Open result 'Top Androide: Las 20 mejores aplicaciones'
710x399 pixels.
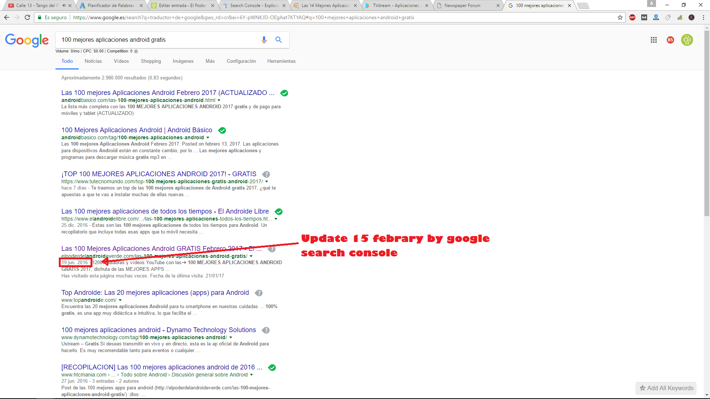coord(155,293)
